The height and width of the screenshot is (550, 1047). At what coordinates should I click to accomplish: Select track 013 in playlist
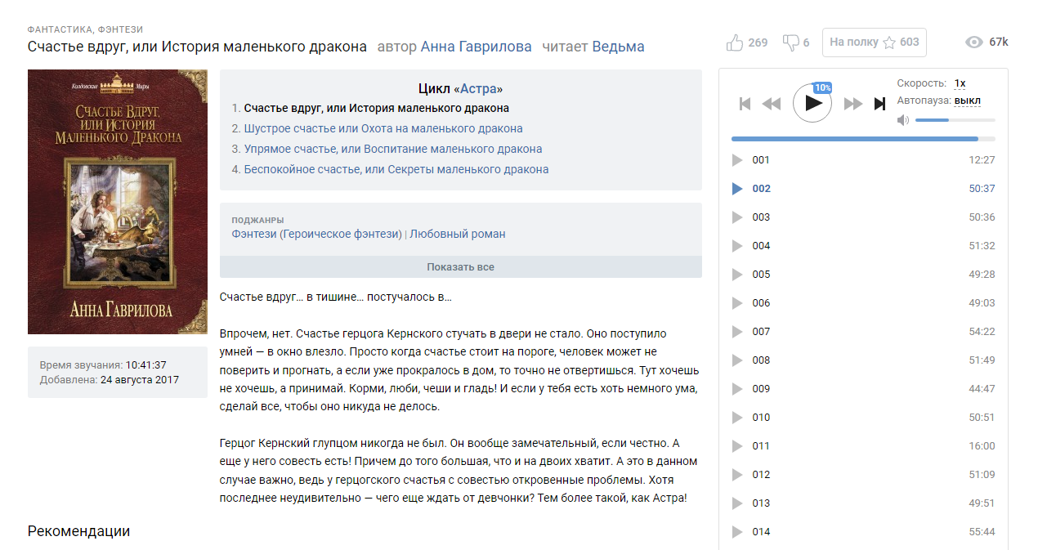coord(761,503)
